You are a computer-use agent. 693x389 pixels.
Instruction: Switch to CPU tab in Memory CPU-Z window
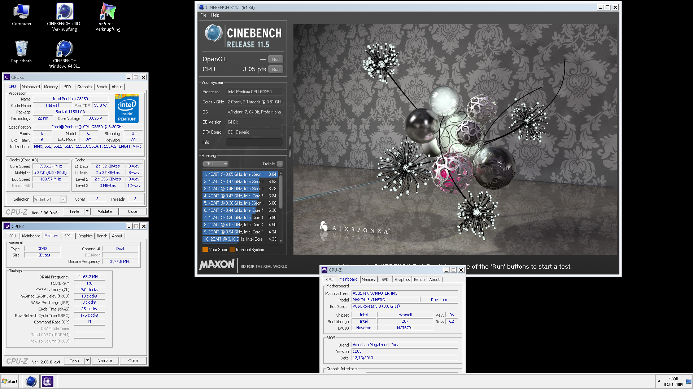13,236
